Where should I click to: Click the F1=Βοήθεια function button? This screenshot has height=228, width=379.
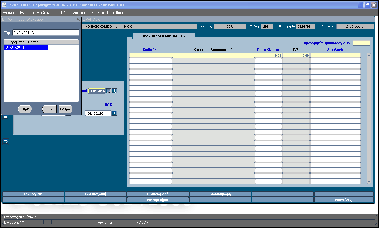[x=33, y=194]
